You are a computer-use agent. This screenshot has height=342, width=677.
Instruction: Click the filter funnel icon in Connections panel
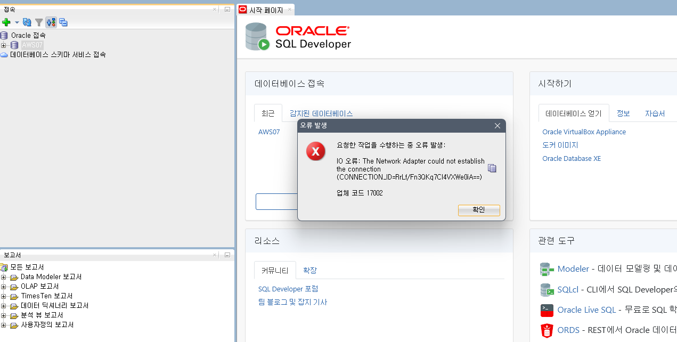(x=39, y=22)
